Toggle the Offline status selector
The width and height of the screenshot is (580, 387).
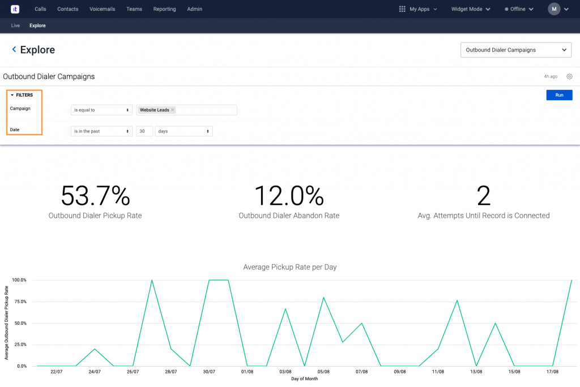click(x=519, y=9)
